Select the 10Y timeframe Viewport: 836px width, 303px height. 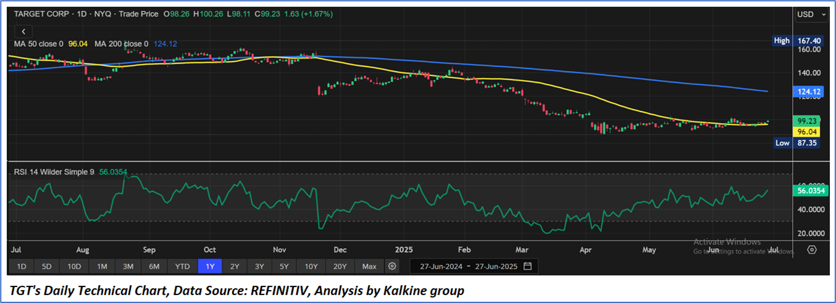311,267
